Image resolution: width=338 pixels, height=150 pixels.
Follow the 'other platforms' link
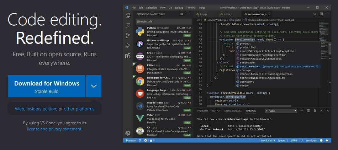(x=79, y=109)
